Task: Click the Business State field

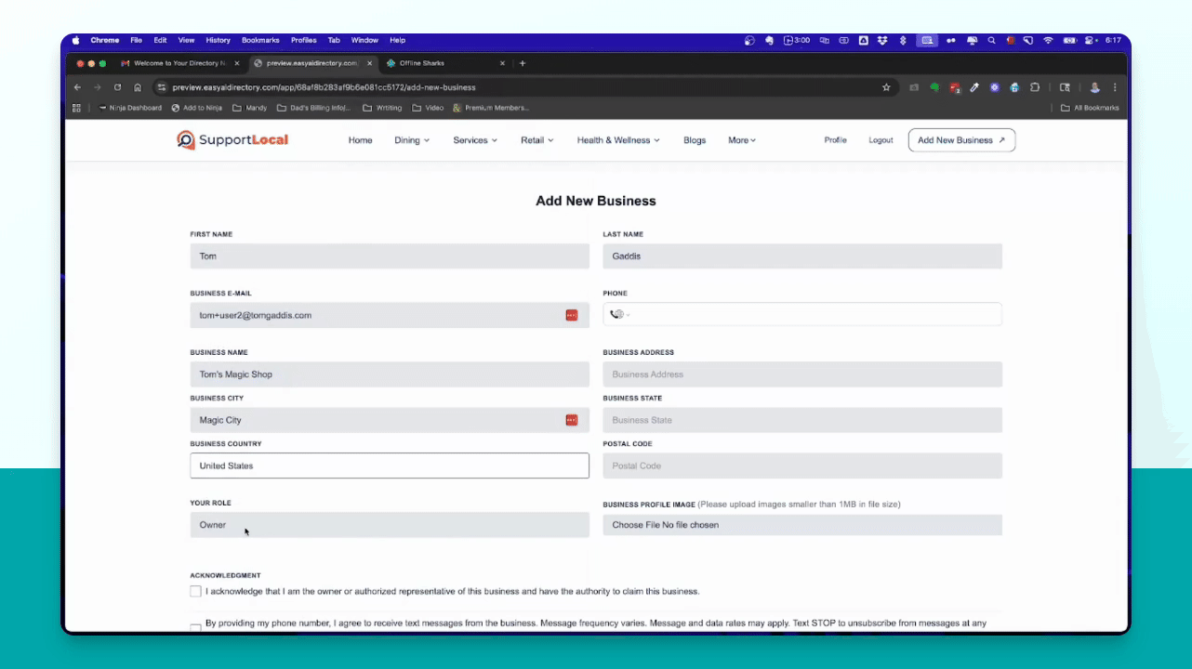Action: 802,420
